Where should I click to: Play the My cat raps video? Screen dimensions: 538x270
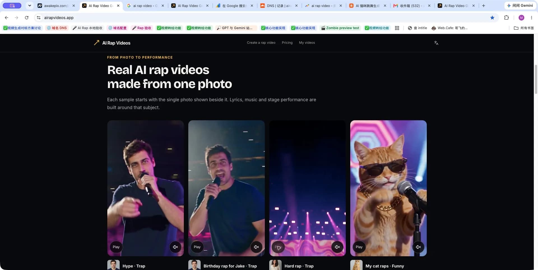pyautogui.click(x=359, y=247)
